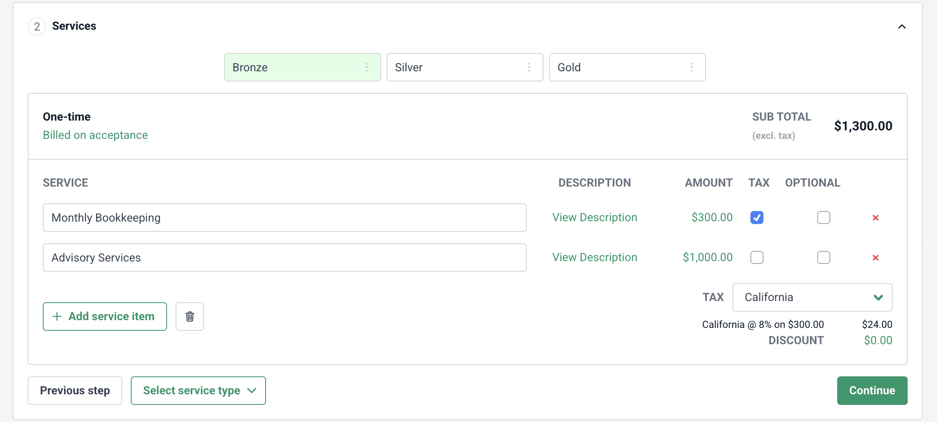The image size is (937, 422).
Task: Enable tax for Advisory Services
Action: click(757, 257)
